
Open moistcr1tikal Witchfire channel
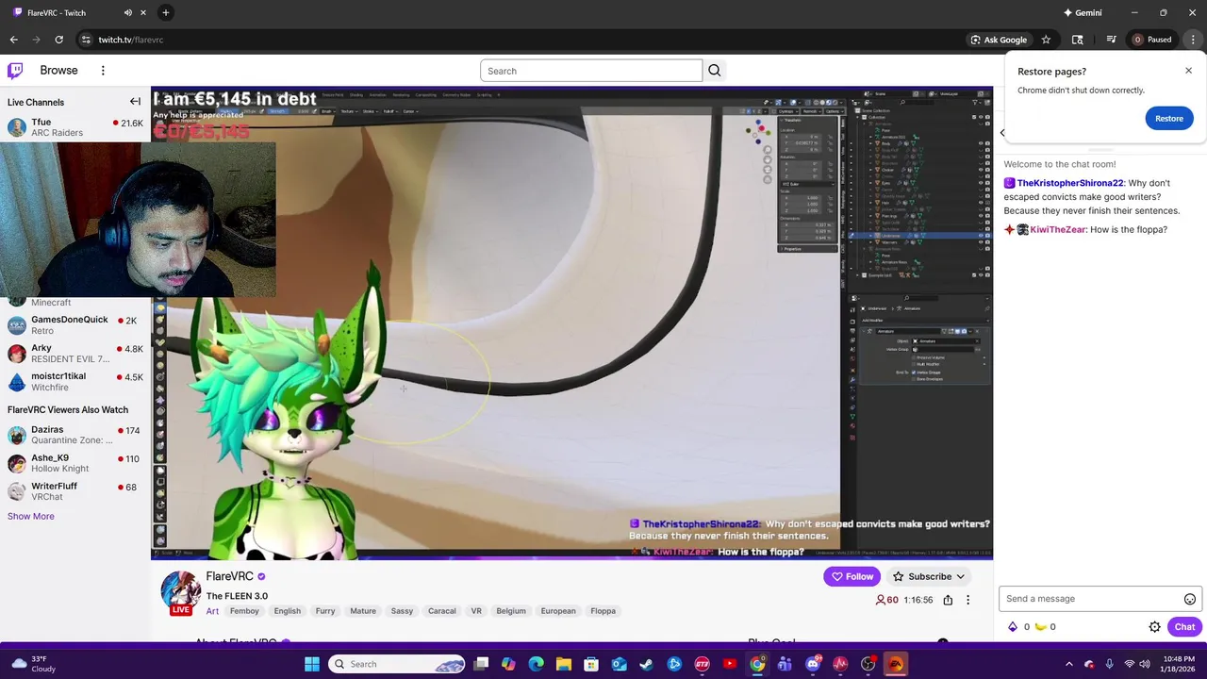click(x=75, y=382)
